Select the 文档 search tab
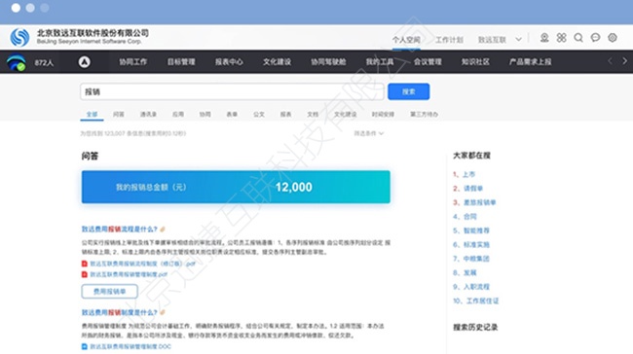 313,114
